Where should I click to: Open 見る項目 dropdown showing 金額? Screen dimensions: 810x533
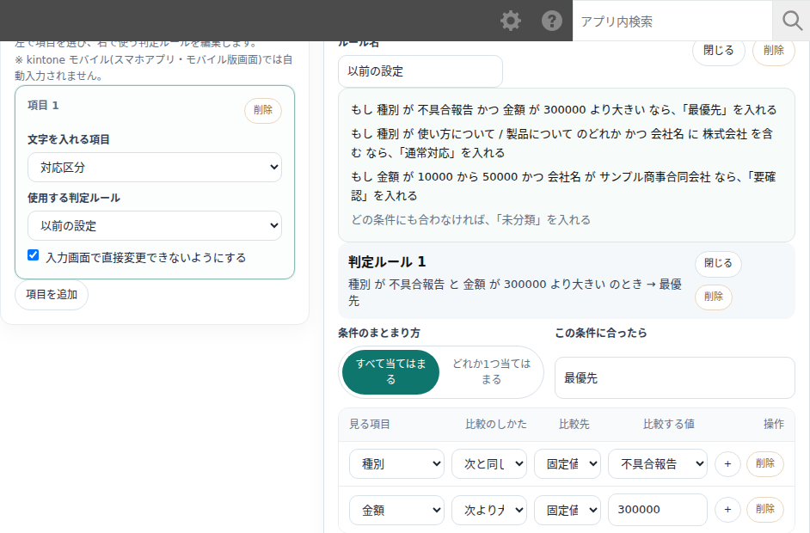tap(396, 511)
